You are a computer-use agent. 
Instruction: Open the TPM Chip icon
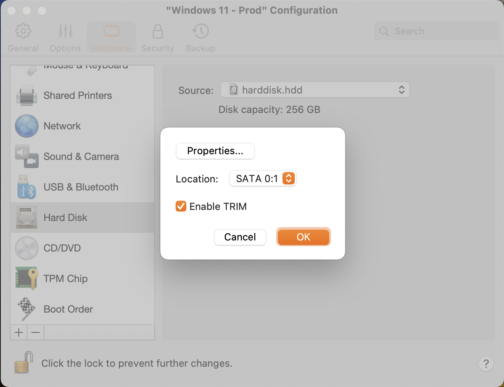tap(26, 279)
